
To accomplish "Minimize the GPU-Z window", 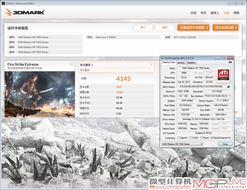I will [x=218, y=58].
